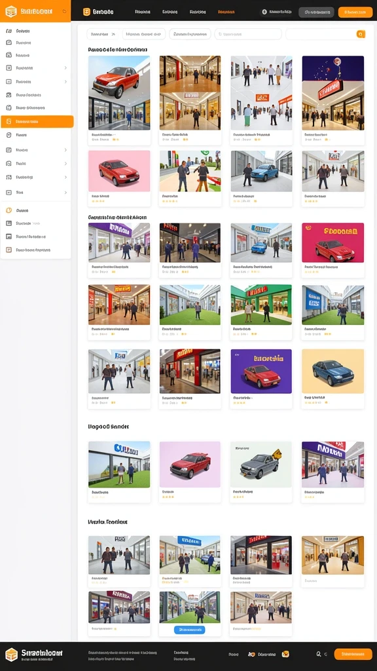
Task: Open the blue car on beige background thumbnail
Action: pos(333,371)
